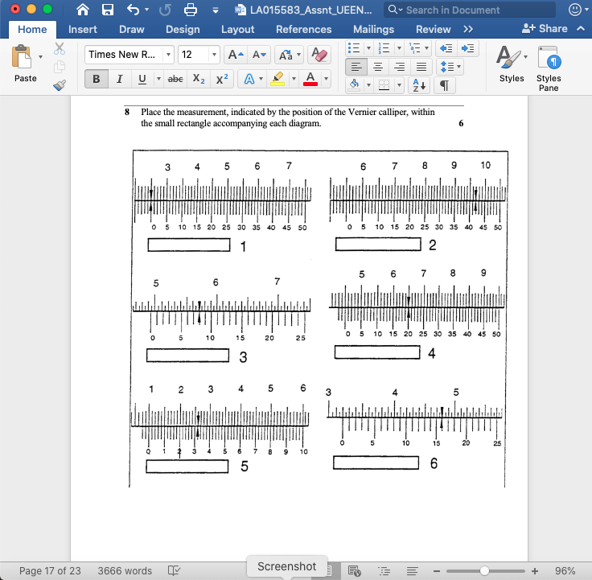
Task: Click the Save icon in title bar
Action: pos(107,10)
